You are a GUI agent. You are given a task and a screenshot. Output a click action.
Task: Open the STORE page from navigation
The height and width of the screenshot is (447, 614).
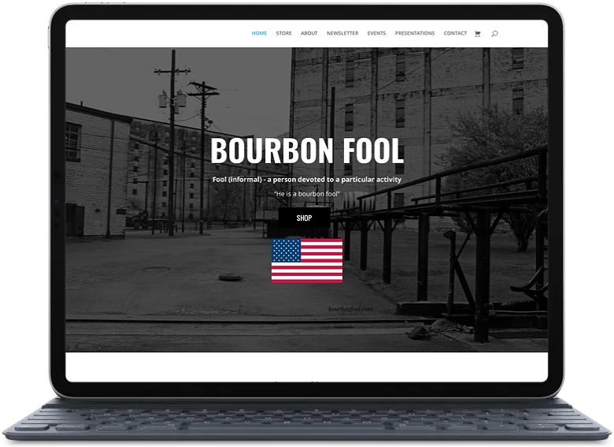[x=283, y=33]
